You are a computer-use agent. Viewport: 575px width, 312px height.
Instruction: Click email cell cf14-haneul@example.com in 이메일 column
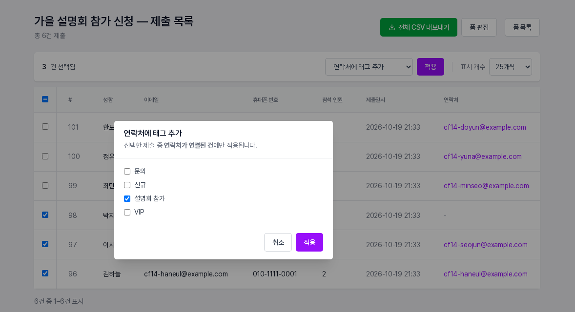(x=186, y=274)
